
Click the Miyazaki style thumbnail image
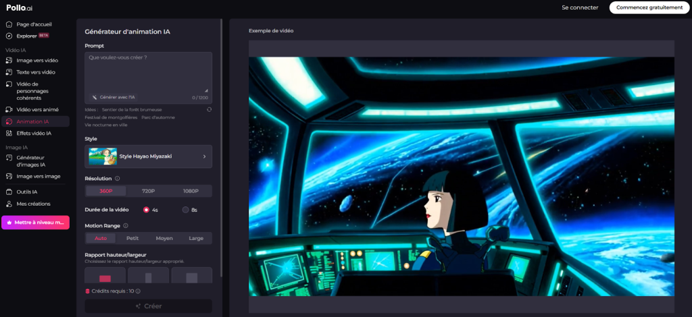coord(103,156)
